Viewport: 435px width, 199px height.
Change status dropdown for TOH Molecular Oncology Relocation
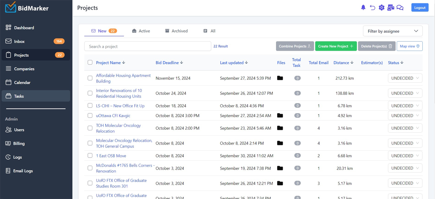pos(405,128)
